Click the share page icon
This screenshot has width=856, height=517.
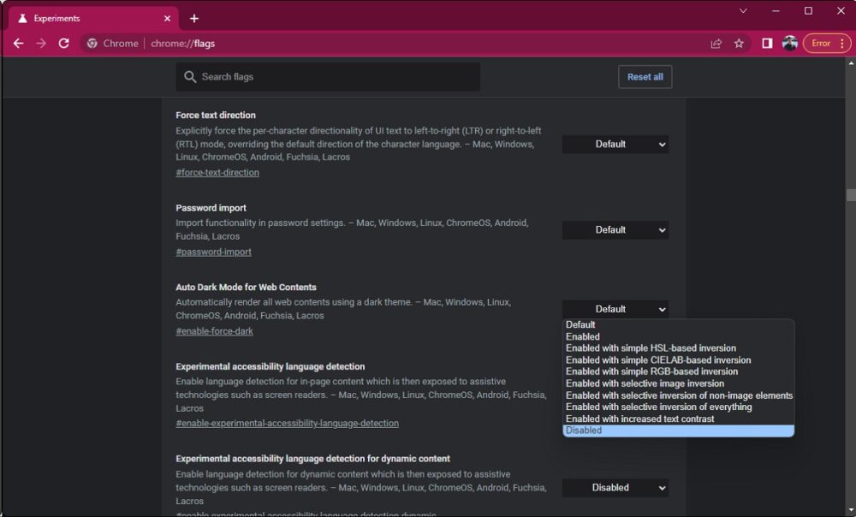click(716, 44)
